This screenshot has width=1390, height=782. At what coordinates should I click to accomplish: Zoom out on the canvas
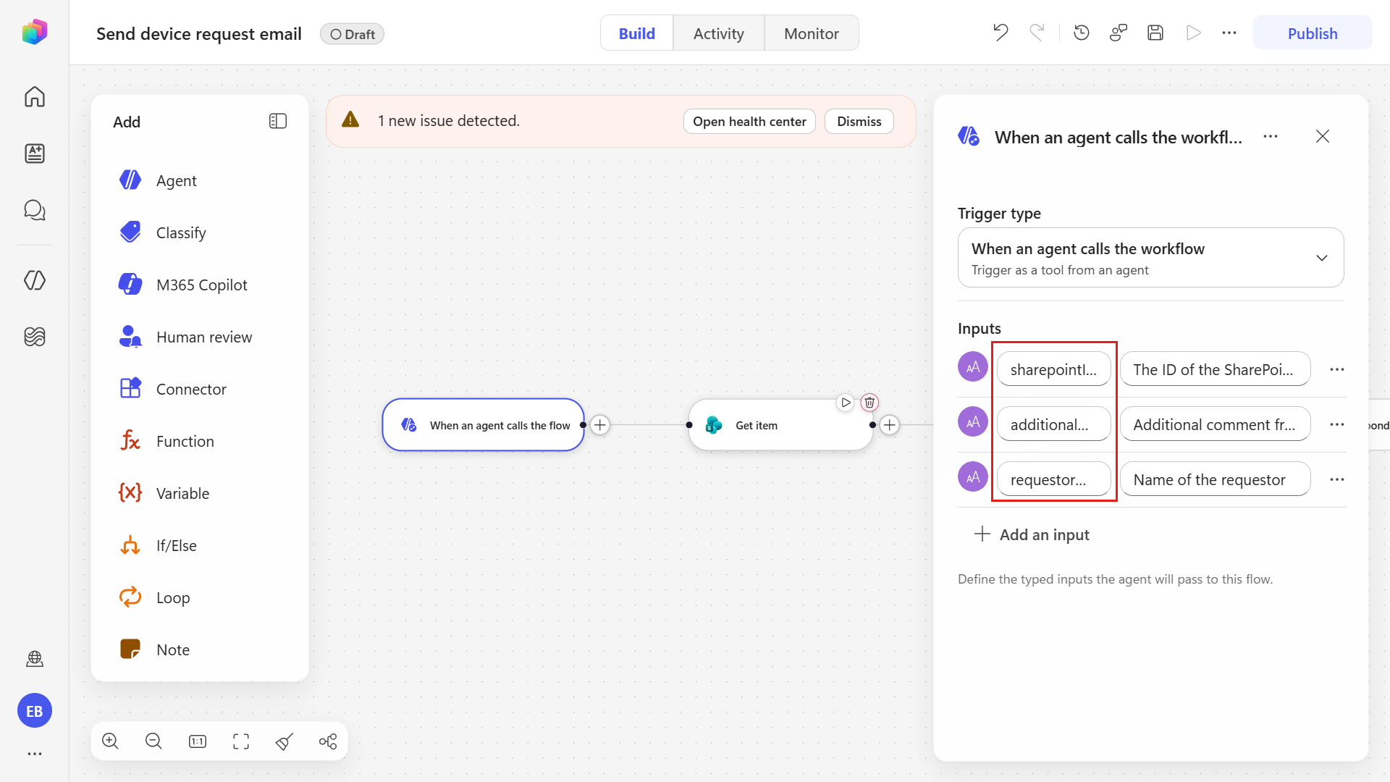click(153, 741)
